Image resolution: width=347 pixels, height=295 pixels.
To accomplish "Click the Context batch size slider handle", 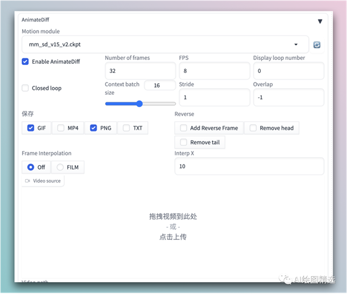I will tap(140, 103).
